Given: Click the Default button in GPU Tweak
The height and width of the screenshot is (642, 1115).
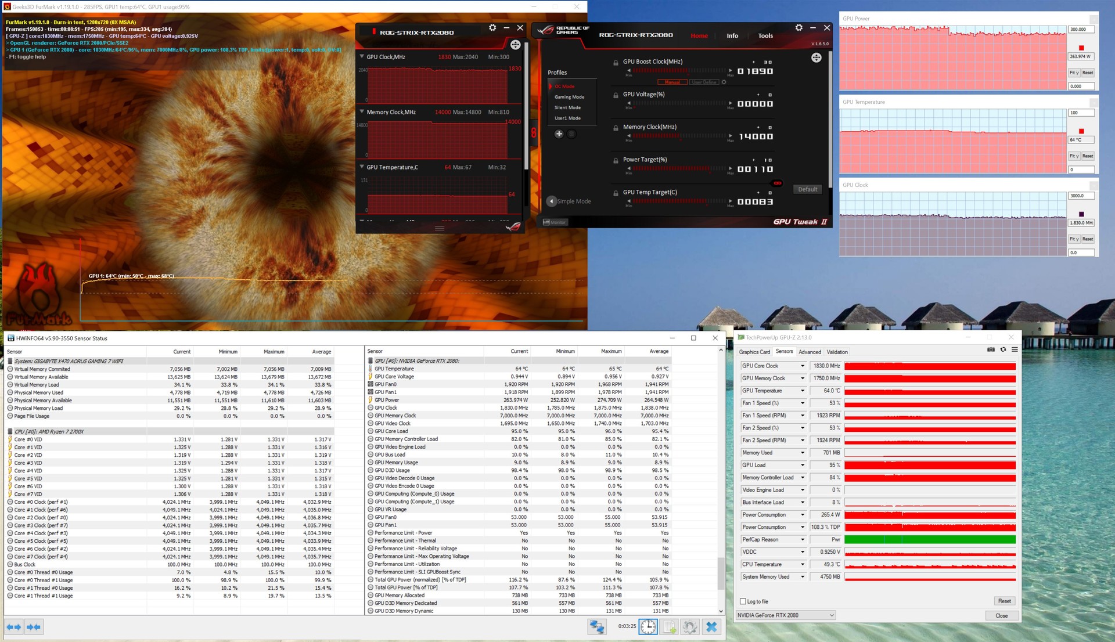Looking at the screenshot, I should coord(807,189).
